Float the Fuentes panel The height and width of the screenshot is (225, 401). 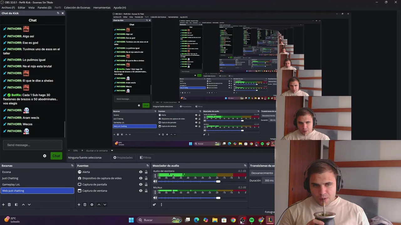[x=148, y=166]
